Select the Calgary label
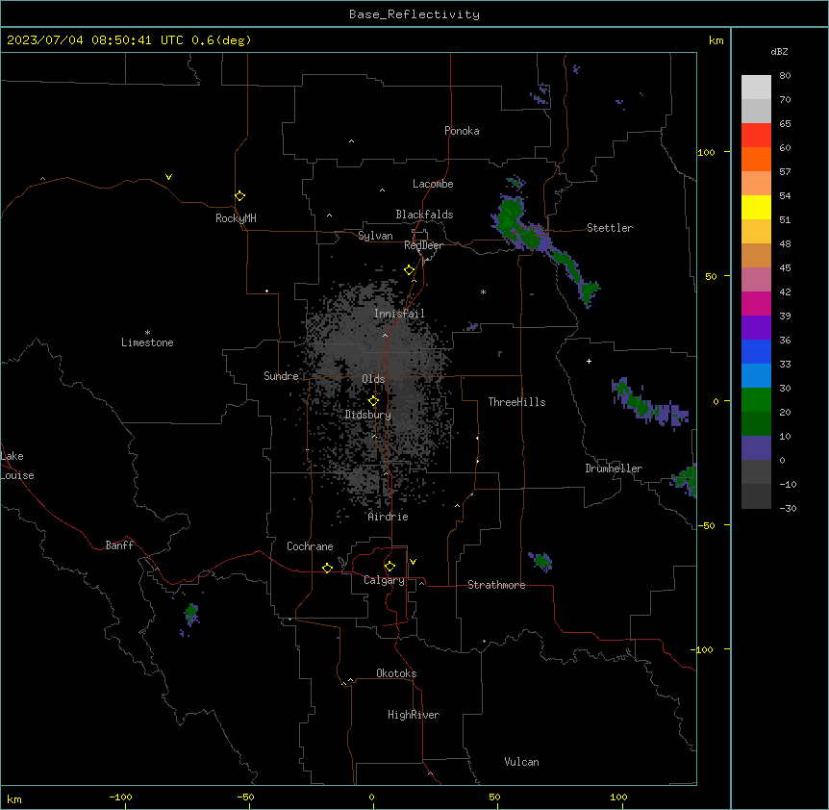 385,580
